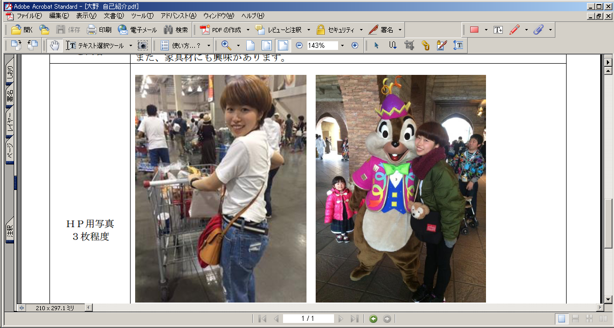Activate the Text Select tool (テキスト選択ツール)
The width and height of the screenshot is (614, 328).
tap(95, 45)
